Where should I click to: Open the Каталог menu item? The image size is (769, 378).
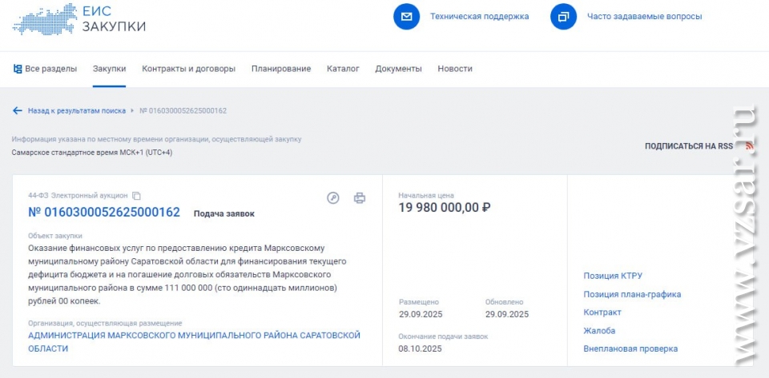343,69
